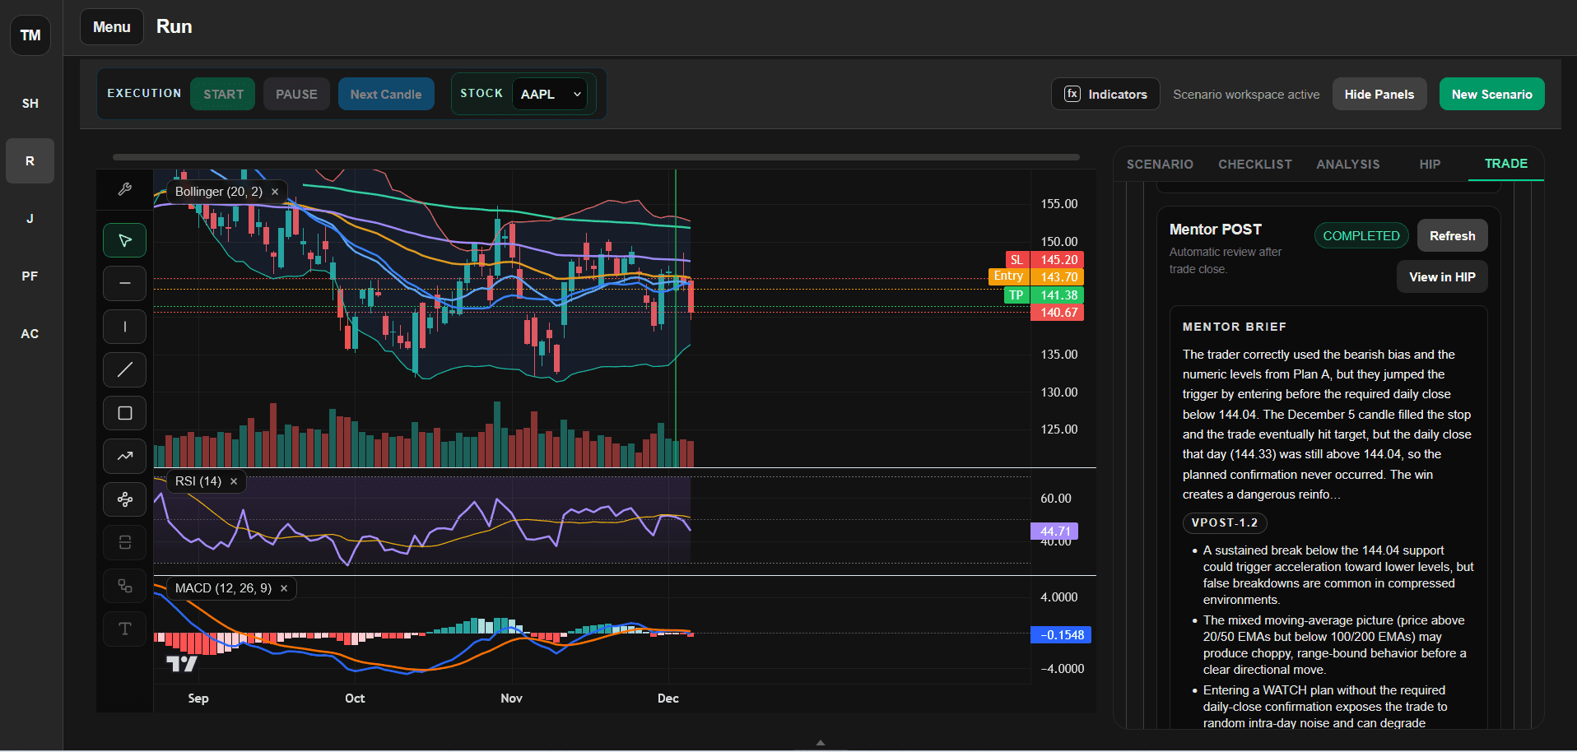Screen dimensions: 1577x752
Task: Select the trend arrow chart tool
Action: point(125,456)
